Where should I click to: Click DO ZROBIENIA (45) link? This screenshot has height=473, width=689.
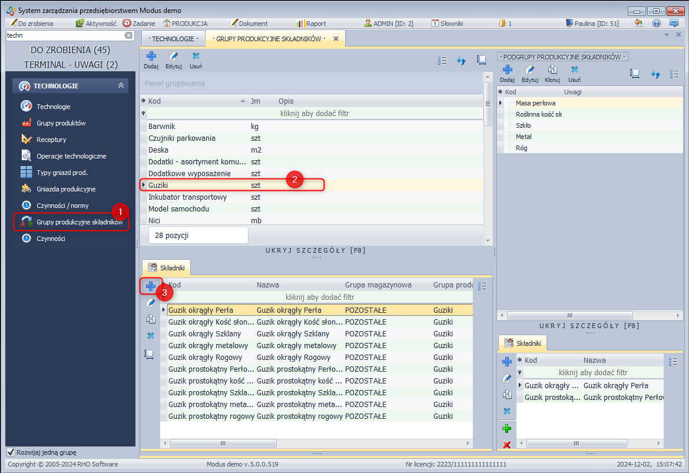point(70,50)
